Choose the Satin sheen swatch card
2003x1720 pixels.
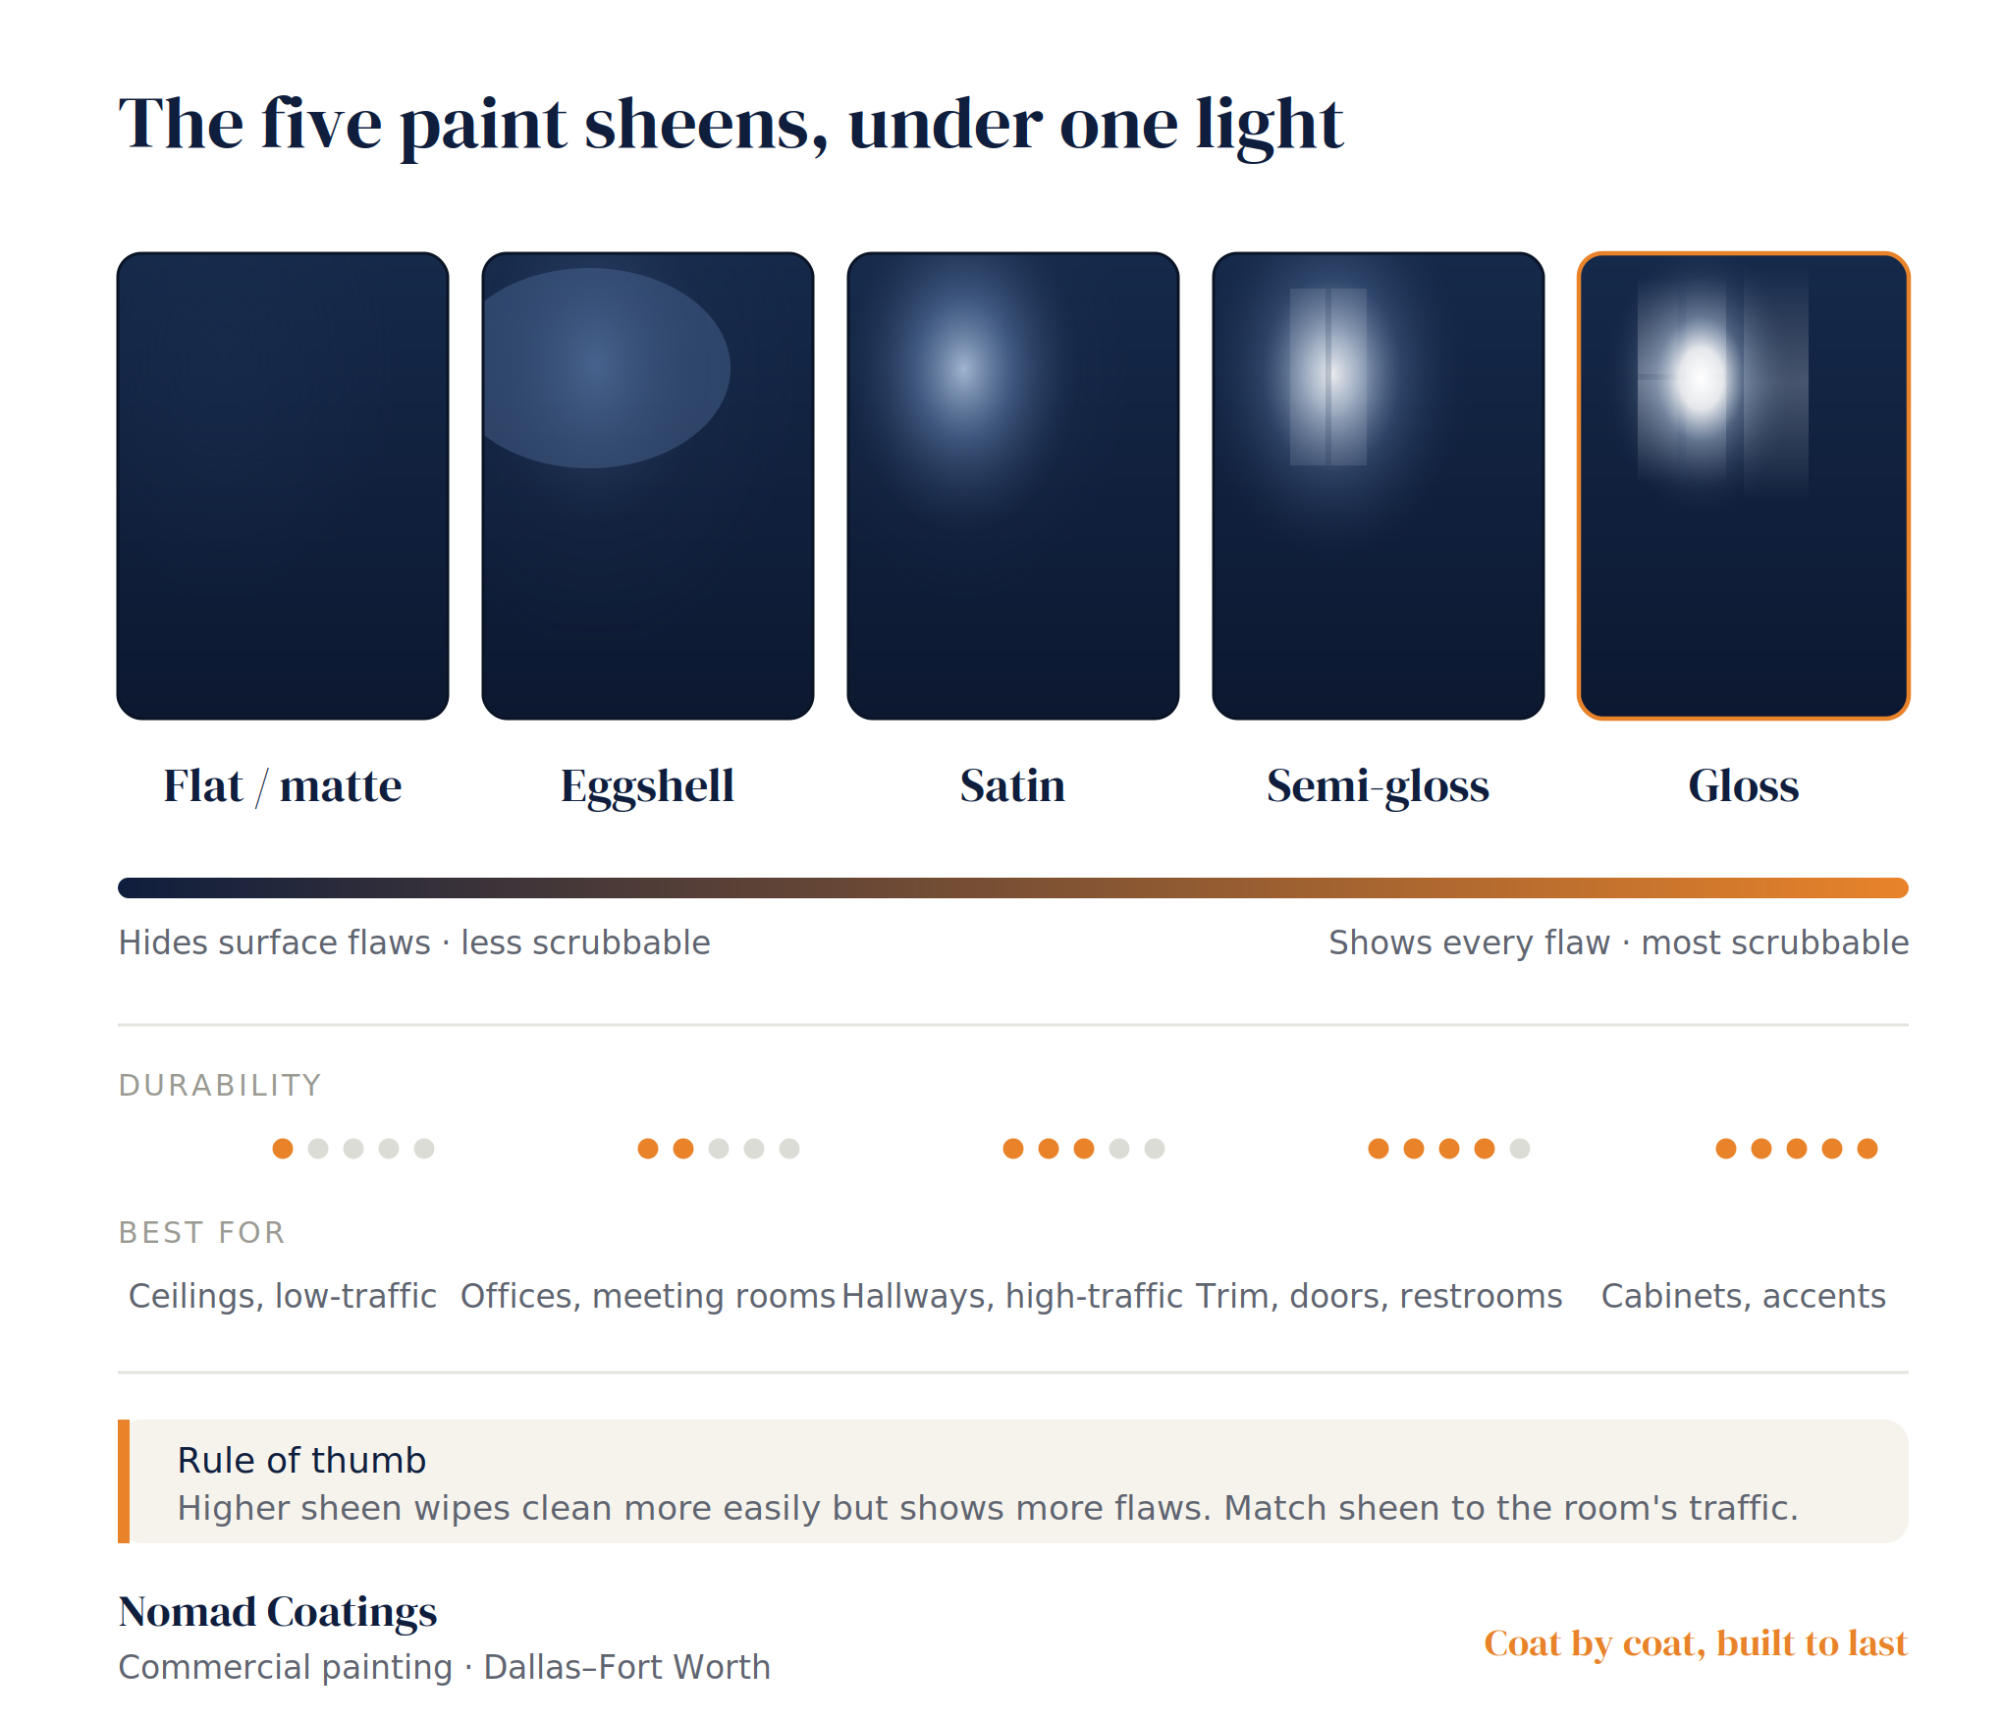(x=1013, y=486)
